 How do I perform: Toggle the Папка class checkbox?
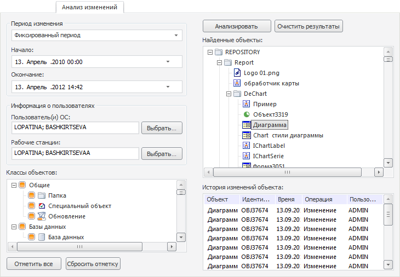point(32,195)
